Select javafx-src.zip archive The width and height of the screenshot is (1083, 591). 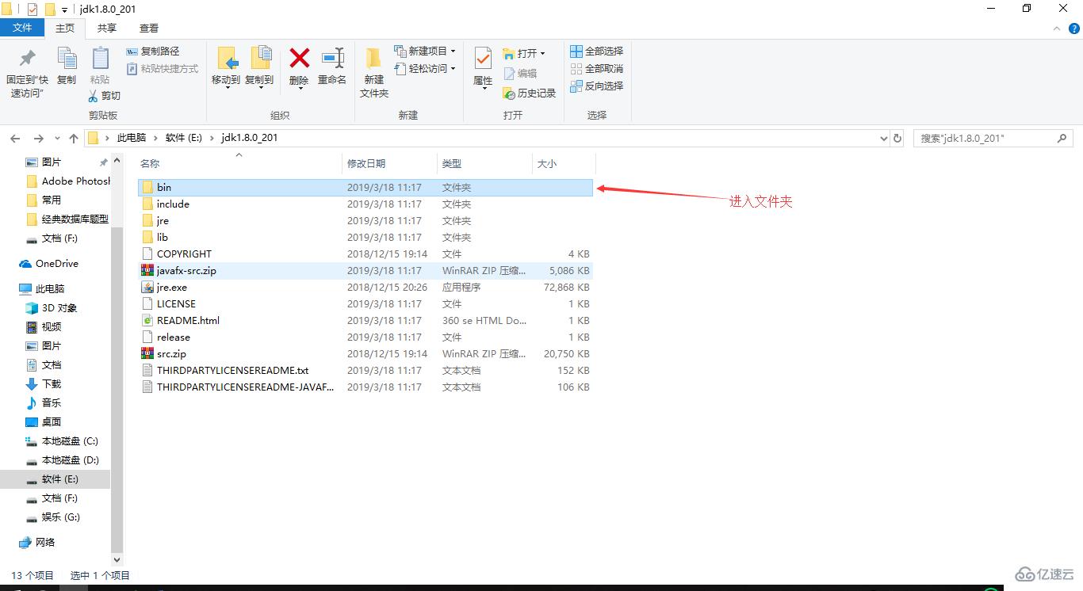coord(365,271)
